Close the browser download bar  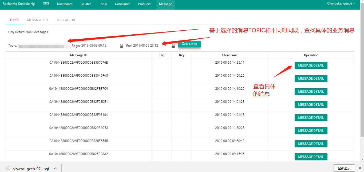point(359,168)
